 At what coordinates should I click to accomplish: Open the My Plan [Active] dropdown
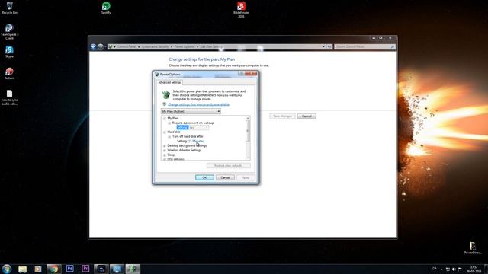(191, 111)
